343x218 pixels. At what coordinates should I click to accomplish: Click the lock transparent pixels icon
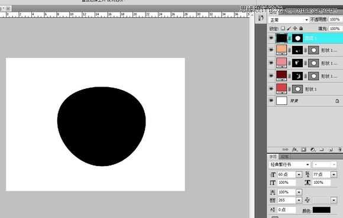pyautogui.click(x=283, y=28)
